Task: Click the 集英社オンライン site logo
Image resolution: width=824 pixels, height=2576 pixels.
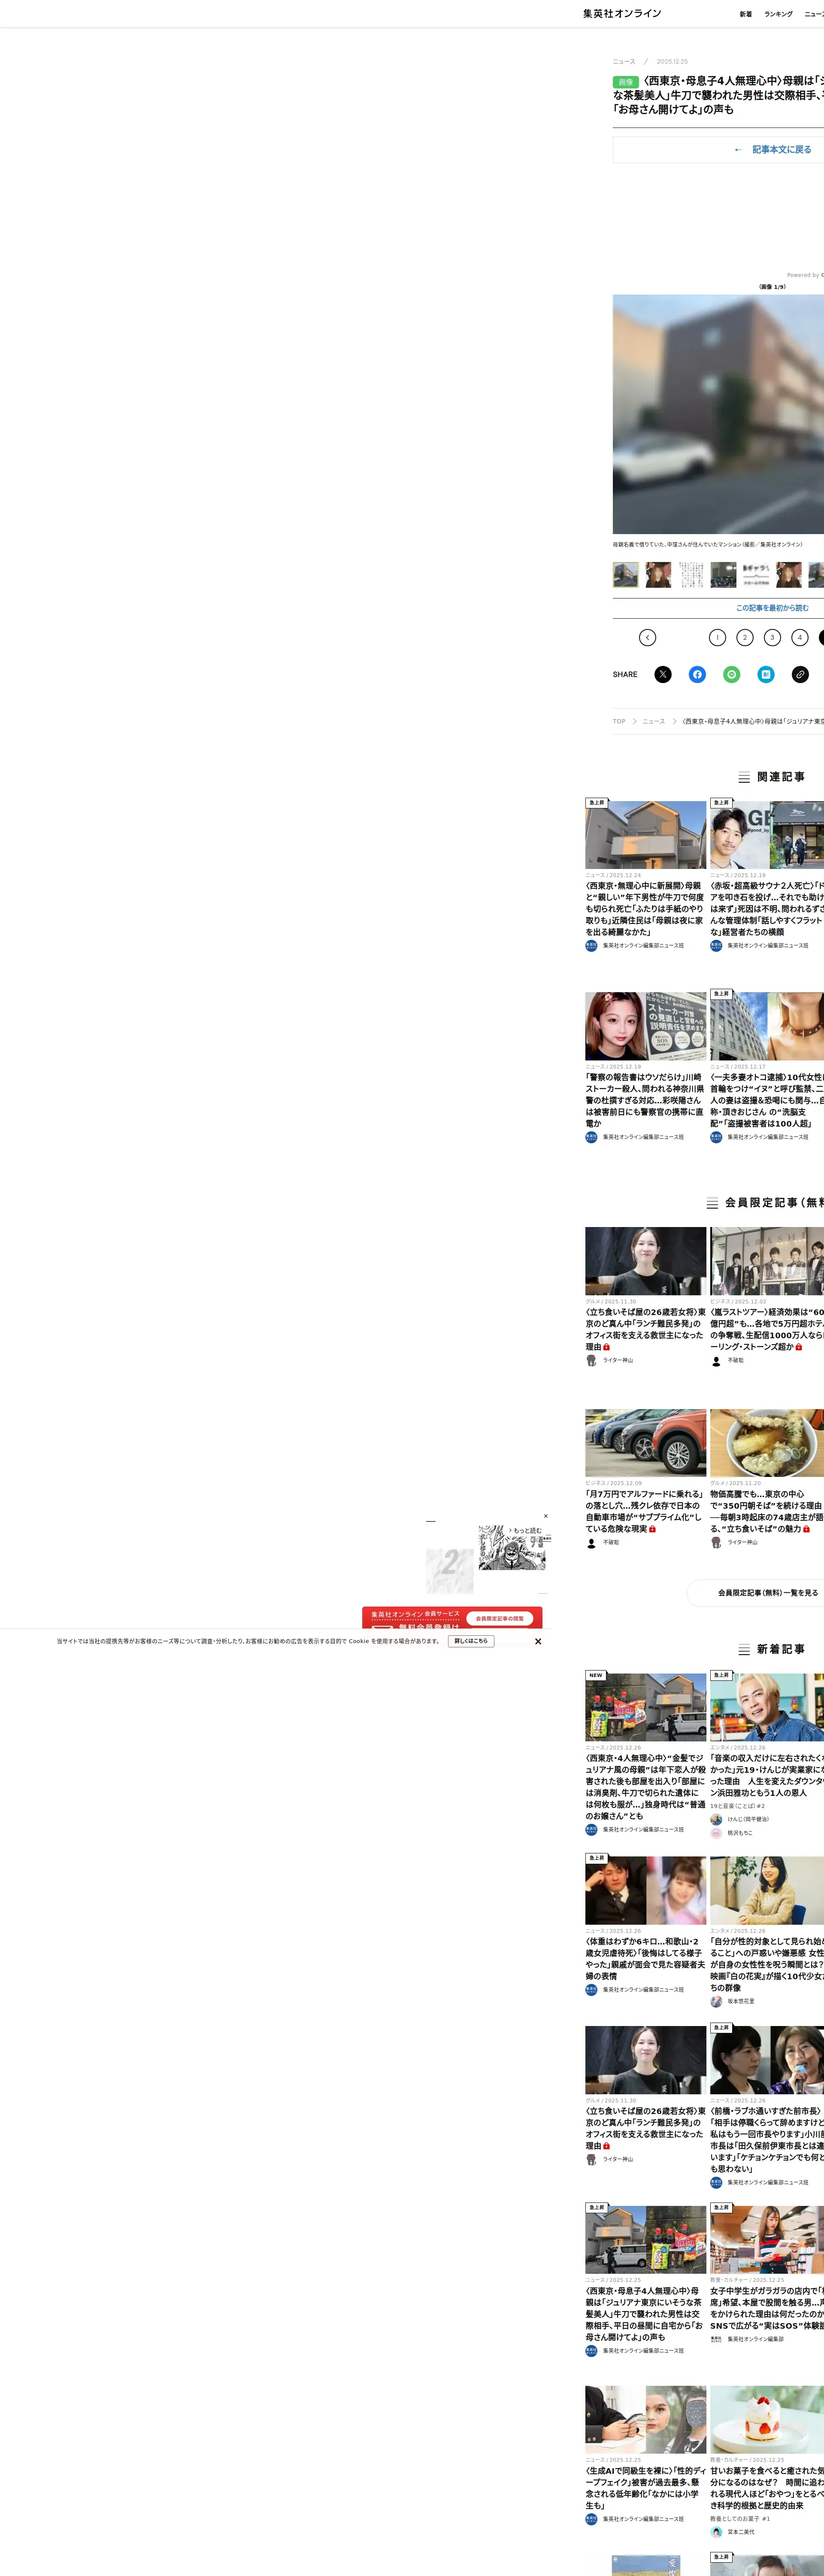Action: pyautogui.click(x=622, y=13)
